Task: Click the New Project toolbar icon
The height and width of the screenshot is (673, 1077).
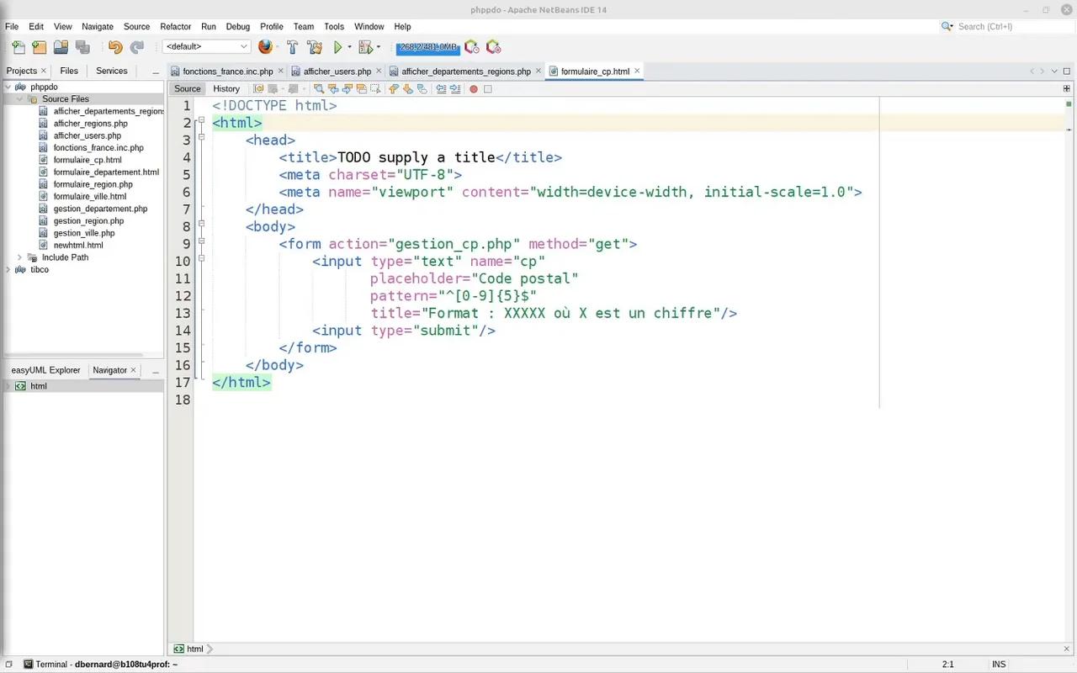Action: pyautogui.click(x=39, y=47)
